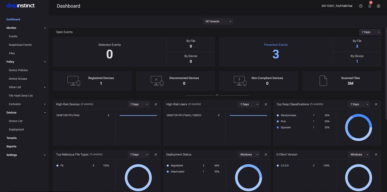Screen dimensions: 387x192
Task: Click the Scanned Files document icon
Action: click(x=323, y=81)
